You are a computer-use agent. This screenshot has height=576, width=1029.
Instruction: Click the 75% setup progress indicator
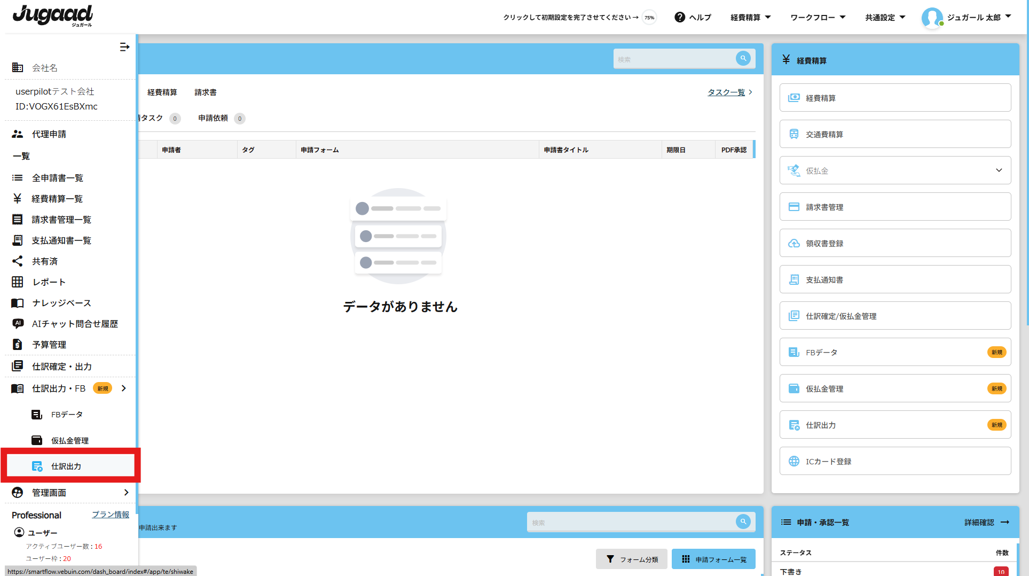649,17
